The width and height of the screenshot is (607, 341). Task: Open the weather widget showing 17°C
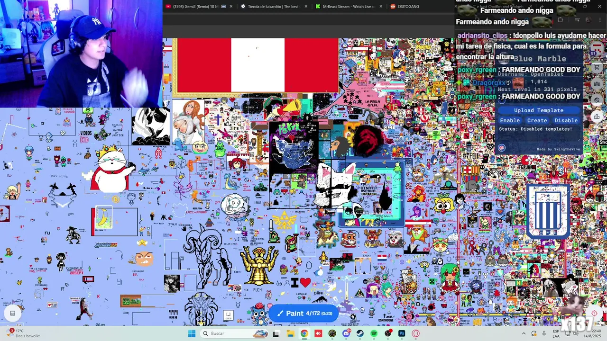click(x=24, y=333)
